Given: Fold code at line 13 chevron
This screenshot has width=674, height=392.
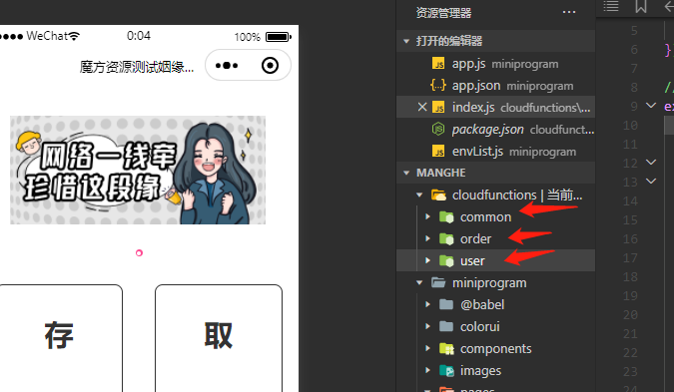Looking at the screenshot, I should click(651, 181).
